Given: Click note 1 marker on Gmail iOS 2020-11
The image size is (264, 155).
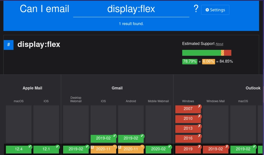Looking at the screenshot, I should (x=92, y=147).
